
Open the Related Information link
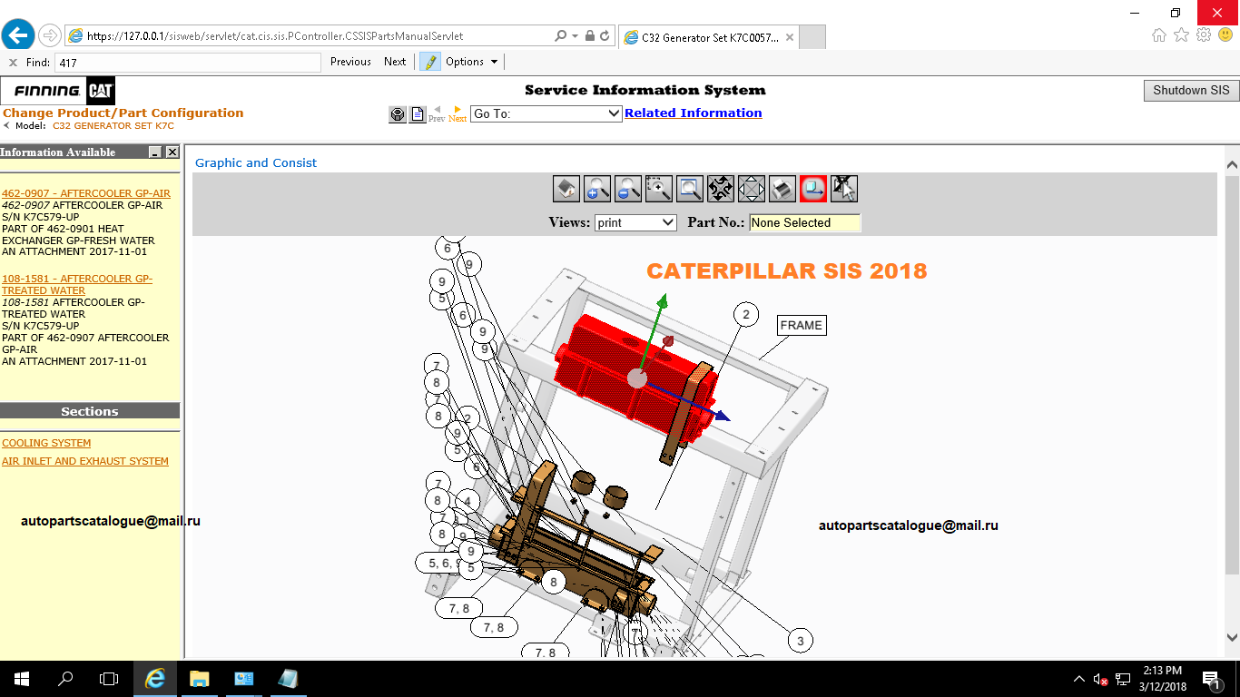(x=694, y=113)
